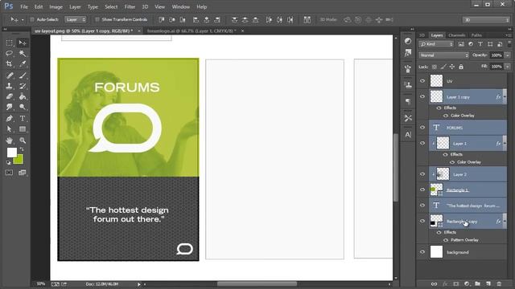This screenshot has width=515, height=289.
Task: Select the Rectangular Marquee tool
Action: [9, 43]
